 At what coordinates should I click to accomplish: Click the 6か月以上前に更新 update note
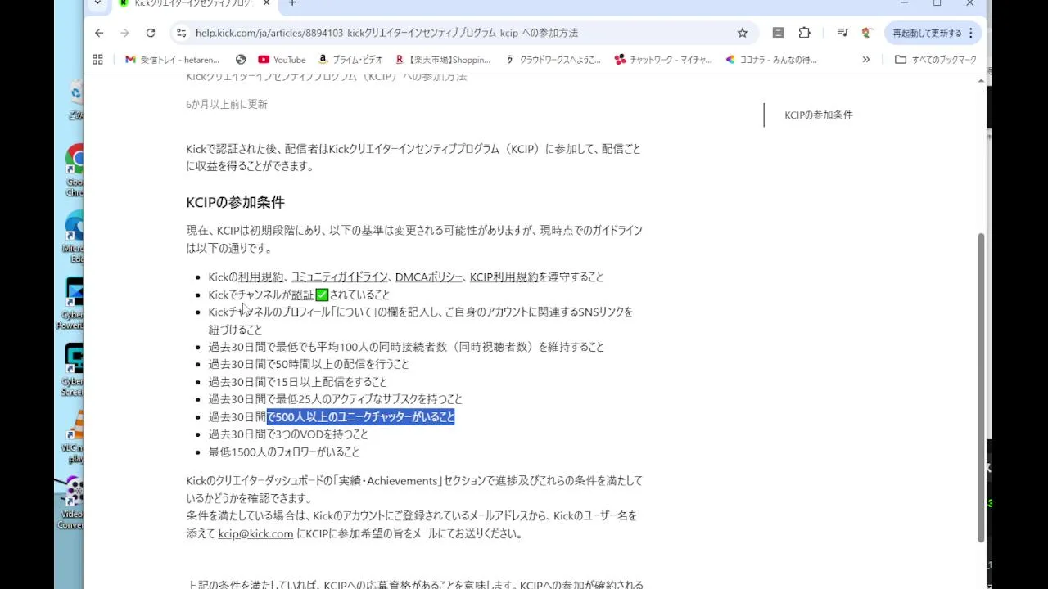[x=227, y=104]
